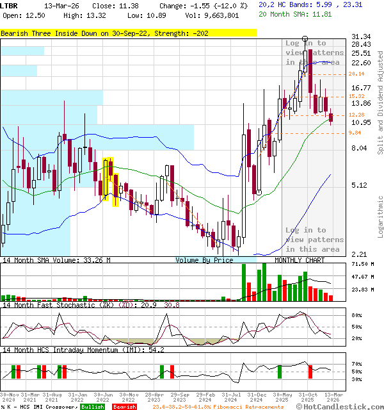This screenshot has width=384, height=410.
Task: Click the Volume By Price label
Action: click(204, 260)
